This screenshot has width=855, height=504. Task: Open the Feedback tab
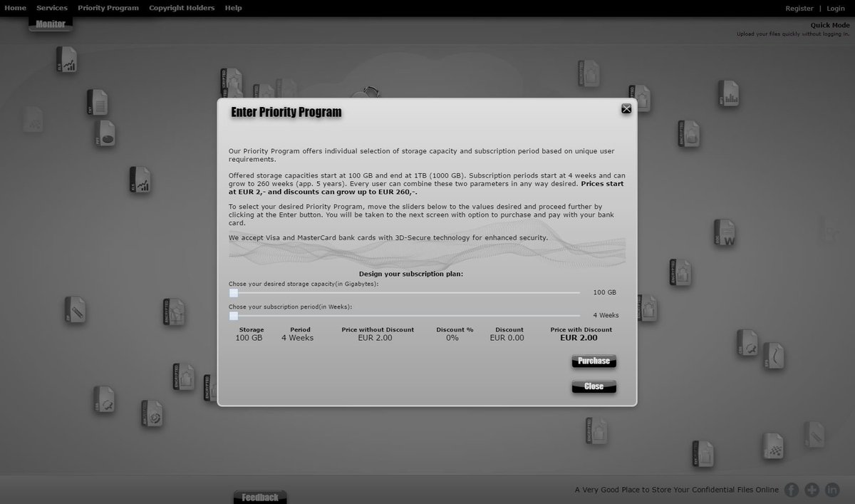(260, 497)
